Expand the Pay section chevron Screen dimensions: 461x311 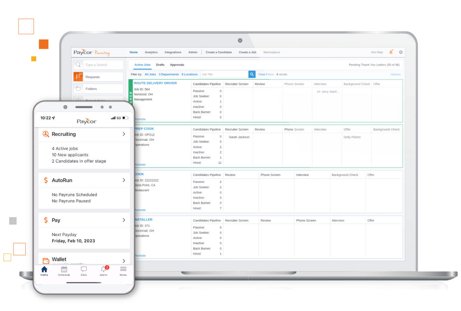(x=124, y=220)
